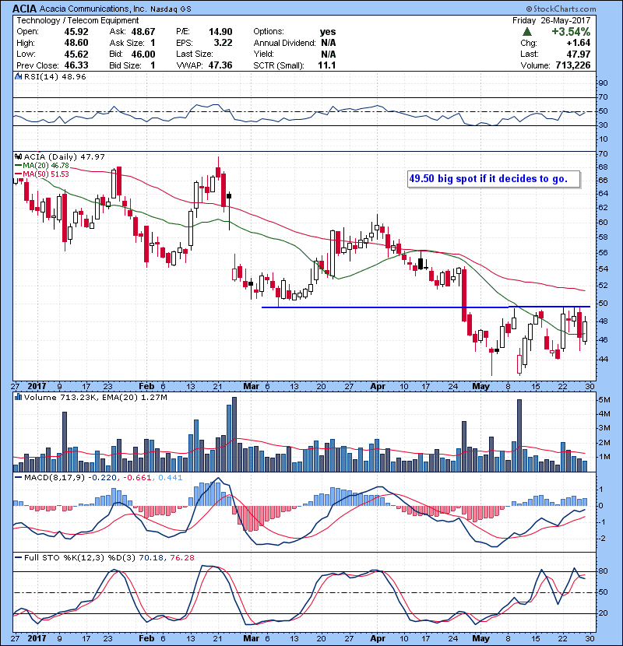
Task: Click the Annual Dividend N/A value
Action: [328, 43]
